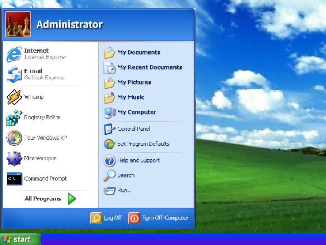Viewport: 326px width, 245px height.
Task: Click the Administrator chess picture
Action: (x=18, y=24)
